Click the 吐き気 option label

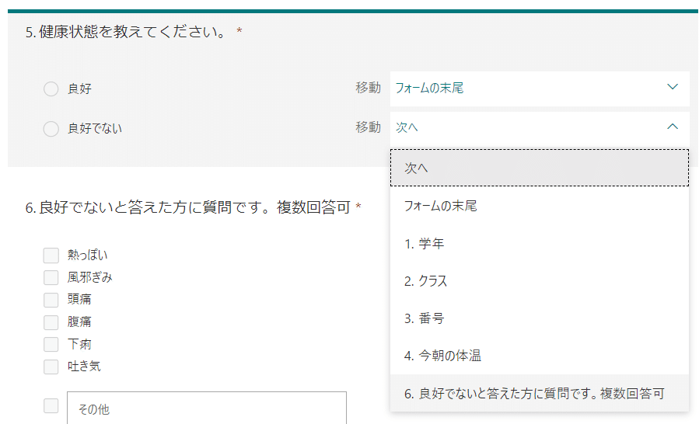tap(84, 366)
